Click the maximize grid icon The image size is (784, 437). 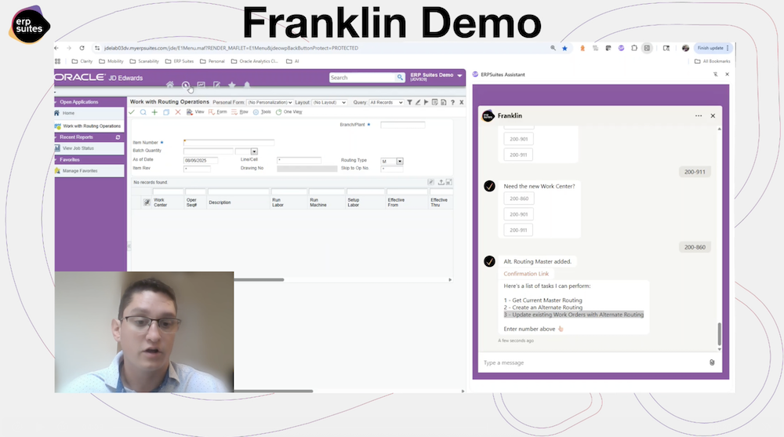pos(448,182)
